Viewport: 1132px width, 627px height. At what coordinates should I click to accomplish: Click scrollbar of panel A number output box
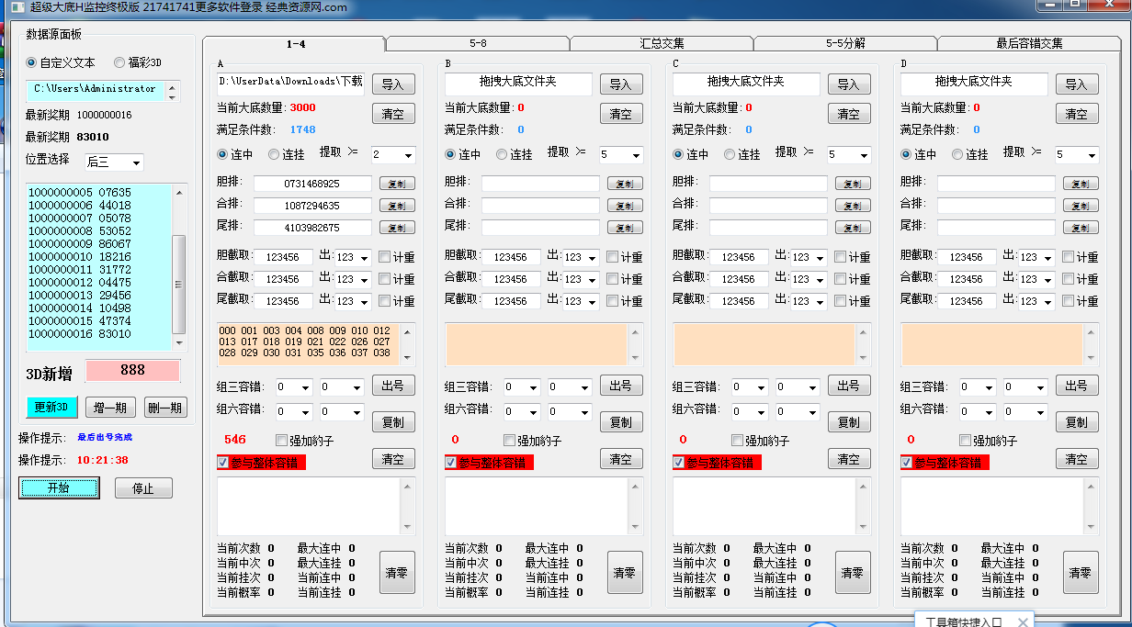(406, 344)
